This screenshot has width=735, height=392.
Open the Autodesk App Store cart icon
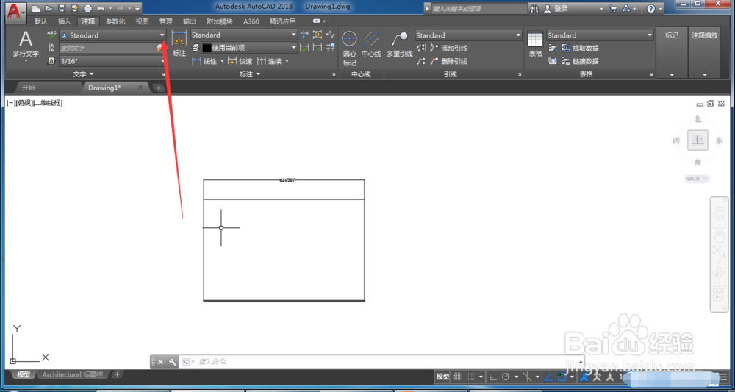613,8
